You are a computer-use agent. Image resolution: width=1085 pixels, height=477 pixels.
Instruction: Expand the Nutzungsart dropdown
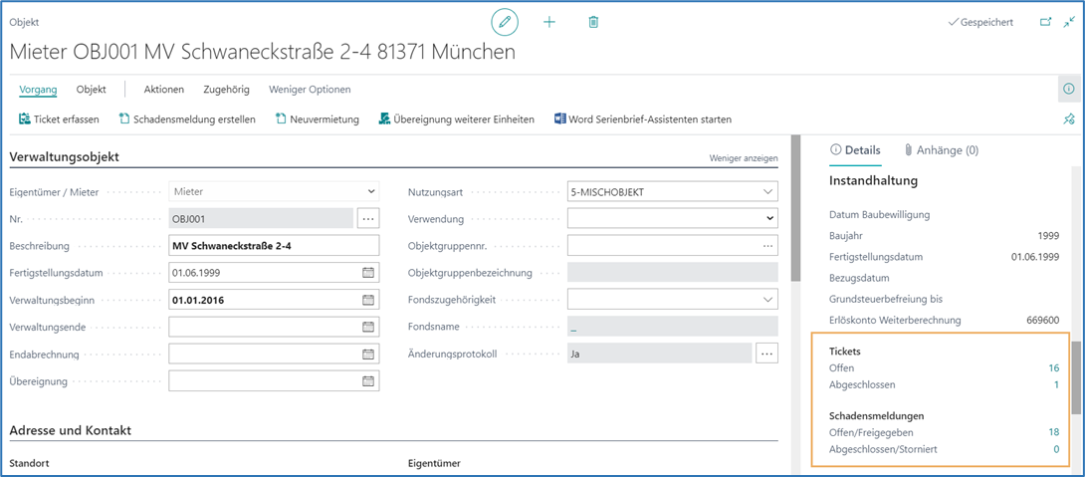(767, 191)
